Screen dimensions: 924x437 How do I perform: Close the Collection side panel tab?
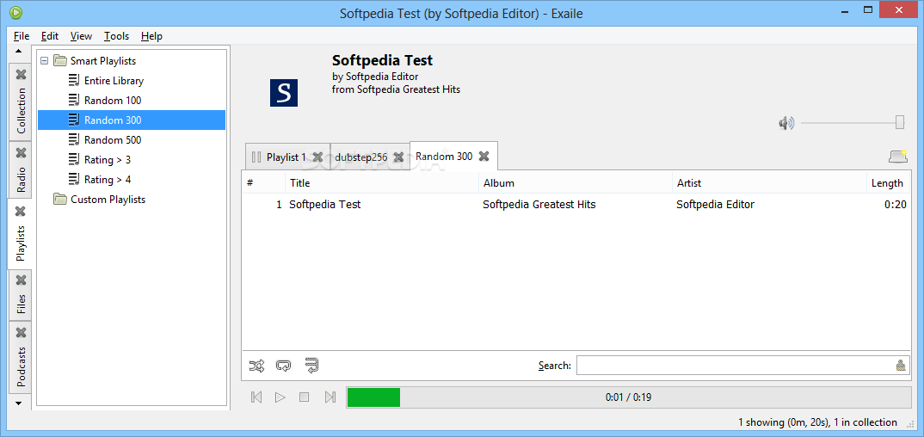(x=22, y=75)
